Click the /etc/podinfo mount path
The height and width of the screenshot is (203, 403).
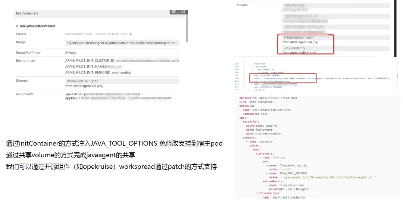(x=294, y=48)
